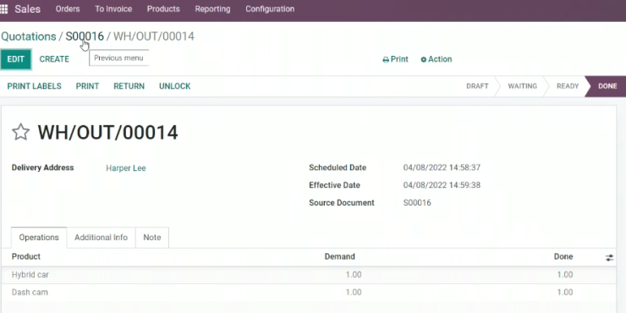Image resolution: width=626 pixels, height=313 pixels.
Task: Click Dash cam Demand quantity 1.00
Action: [354, 292]
